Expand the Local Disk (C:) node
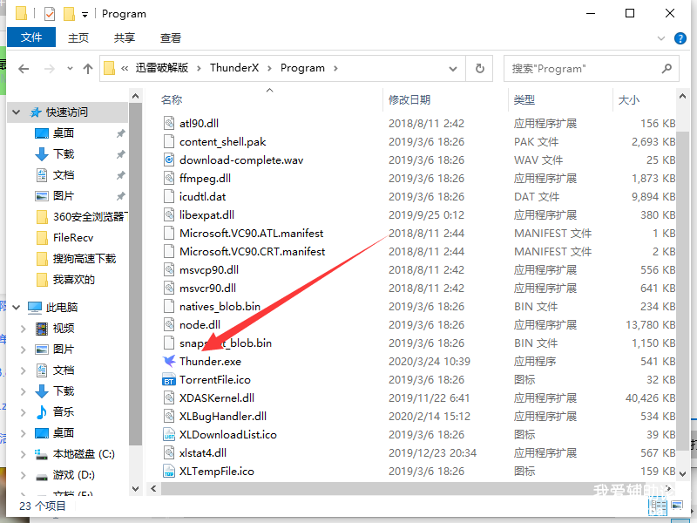The height and width of the screenshot is (523, 697). click(x=24, y=454)
